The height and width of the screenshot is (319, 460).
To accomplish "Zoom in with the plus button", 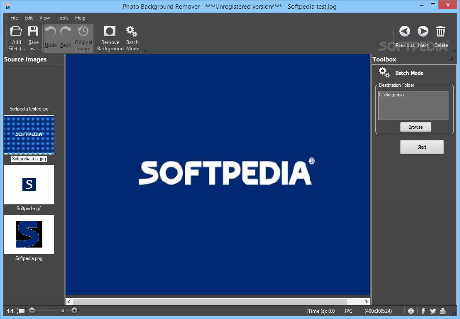I will (x=74, y=310).
